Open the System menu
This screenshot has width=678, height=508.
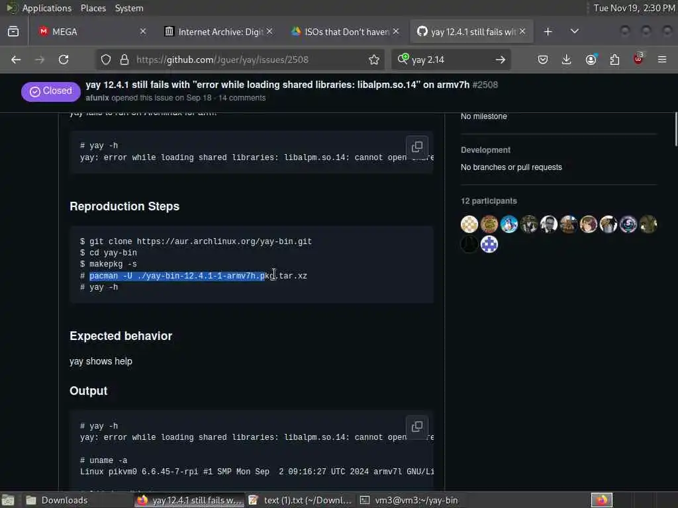click(x=129, y=8)
